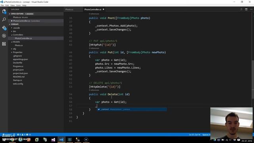Click references link above Delete method

point(94,90)
